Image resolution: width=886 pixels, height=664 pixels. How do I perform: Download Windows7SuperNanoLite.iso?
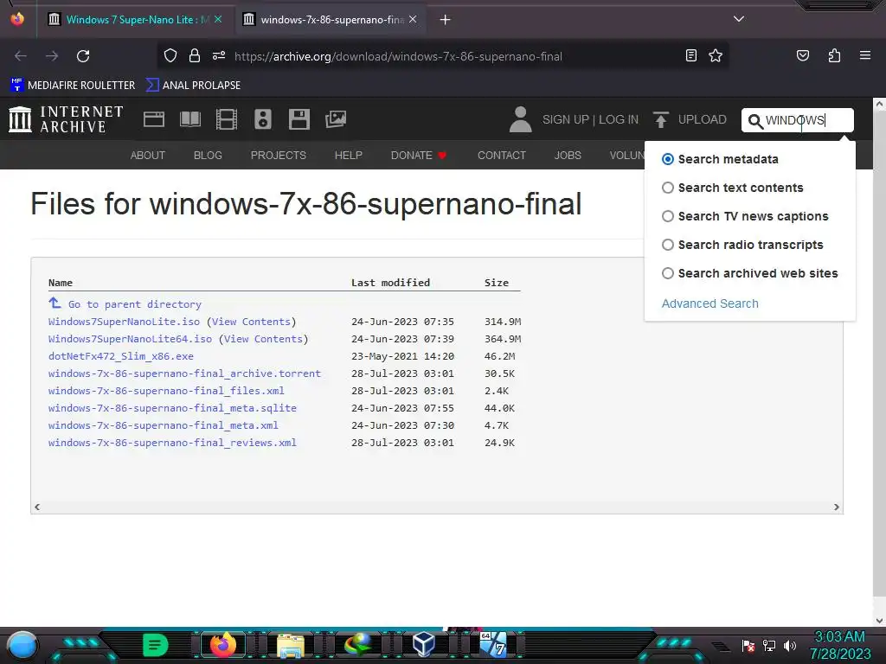pyautogui.click(x=124, y=322)
